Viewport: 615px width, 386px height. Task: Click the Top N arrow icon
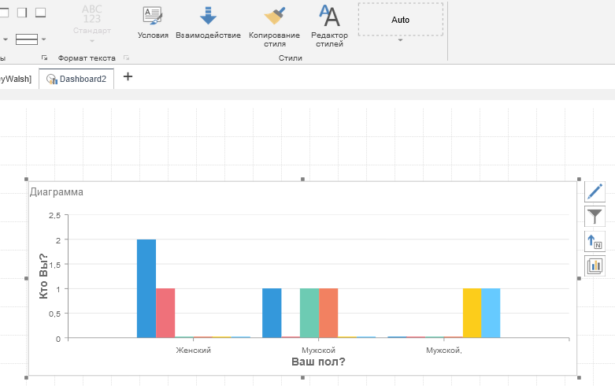[595, 241]
